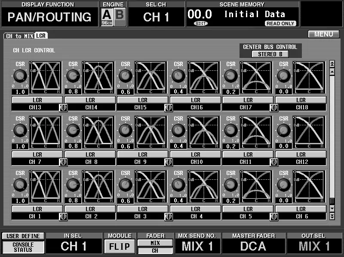The image size is (344, 257).
Task: Toggle the LCR button above CH14
Action: [x=90, y=100]
